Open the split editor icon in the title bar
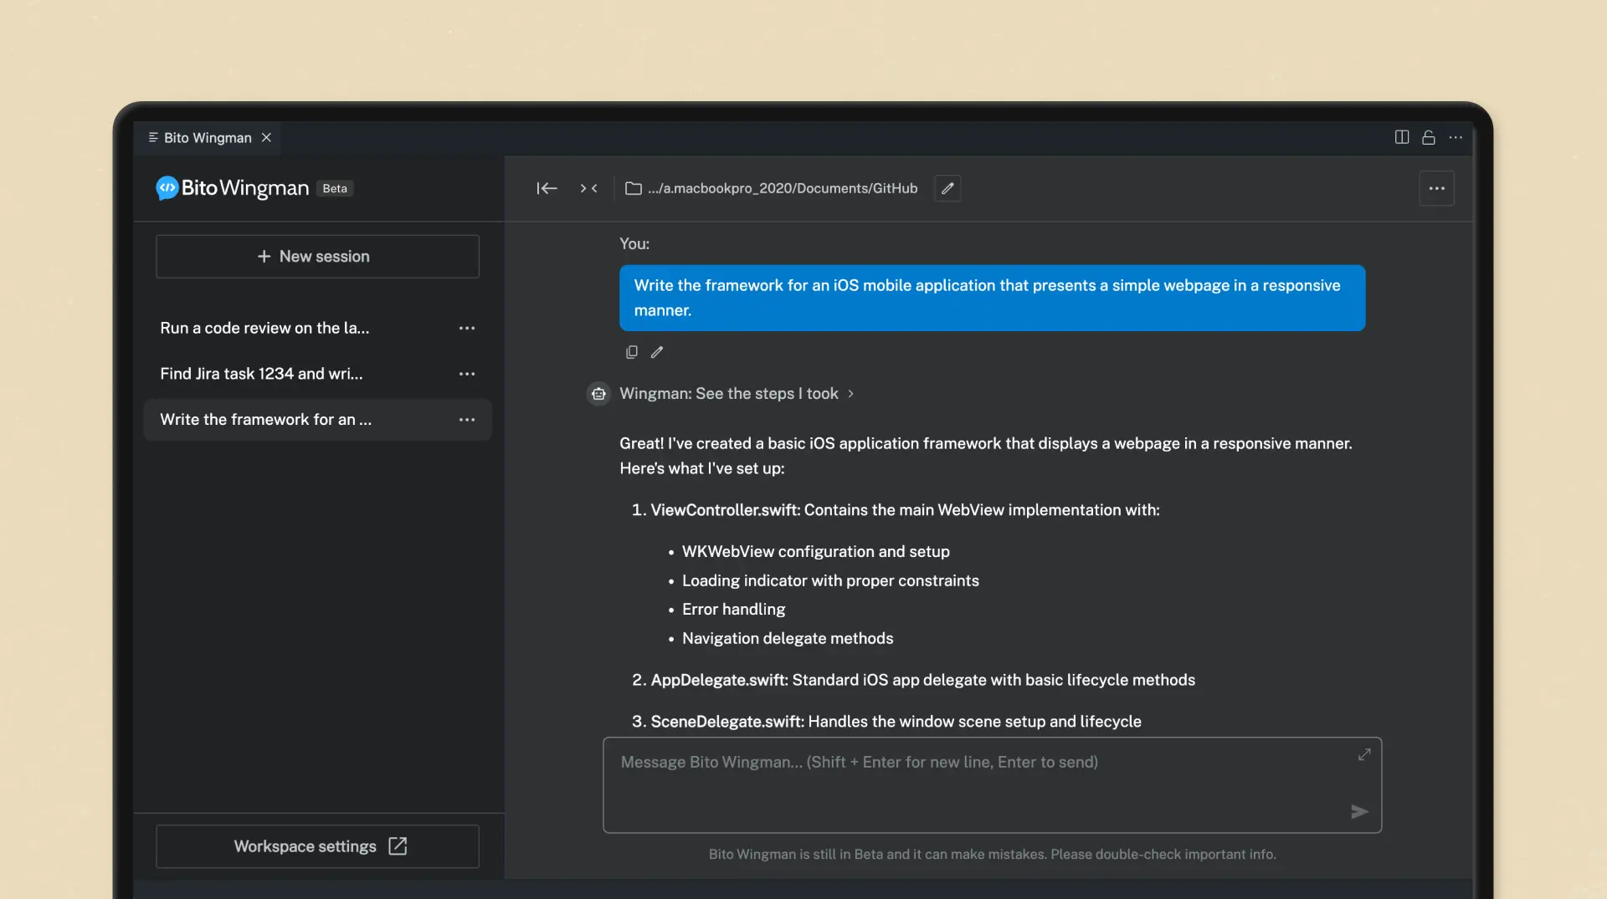The width and height of the screenshot is (1607, 899). pos(1402,137)
